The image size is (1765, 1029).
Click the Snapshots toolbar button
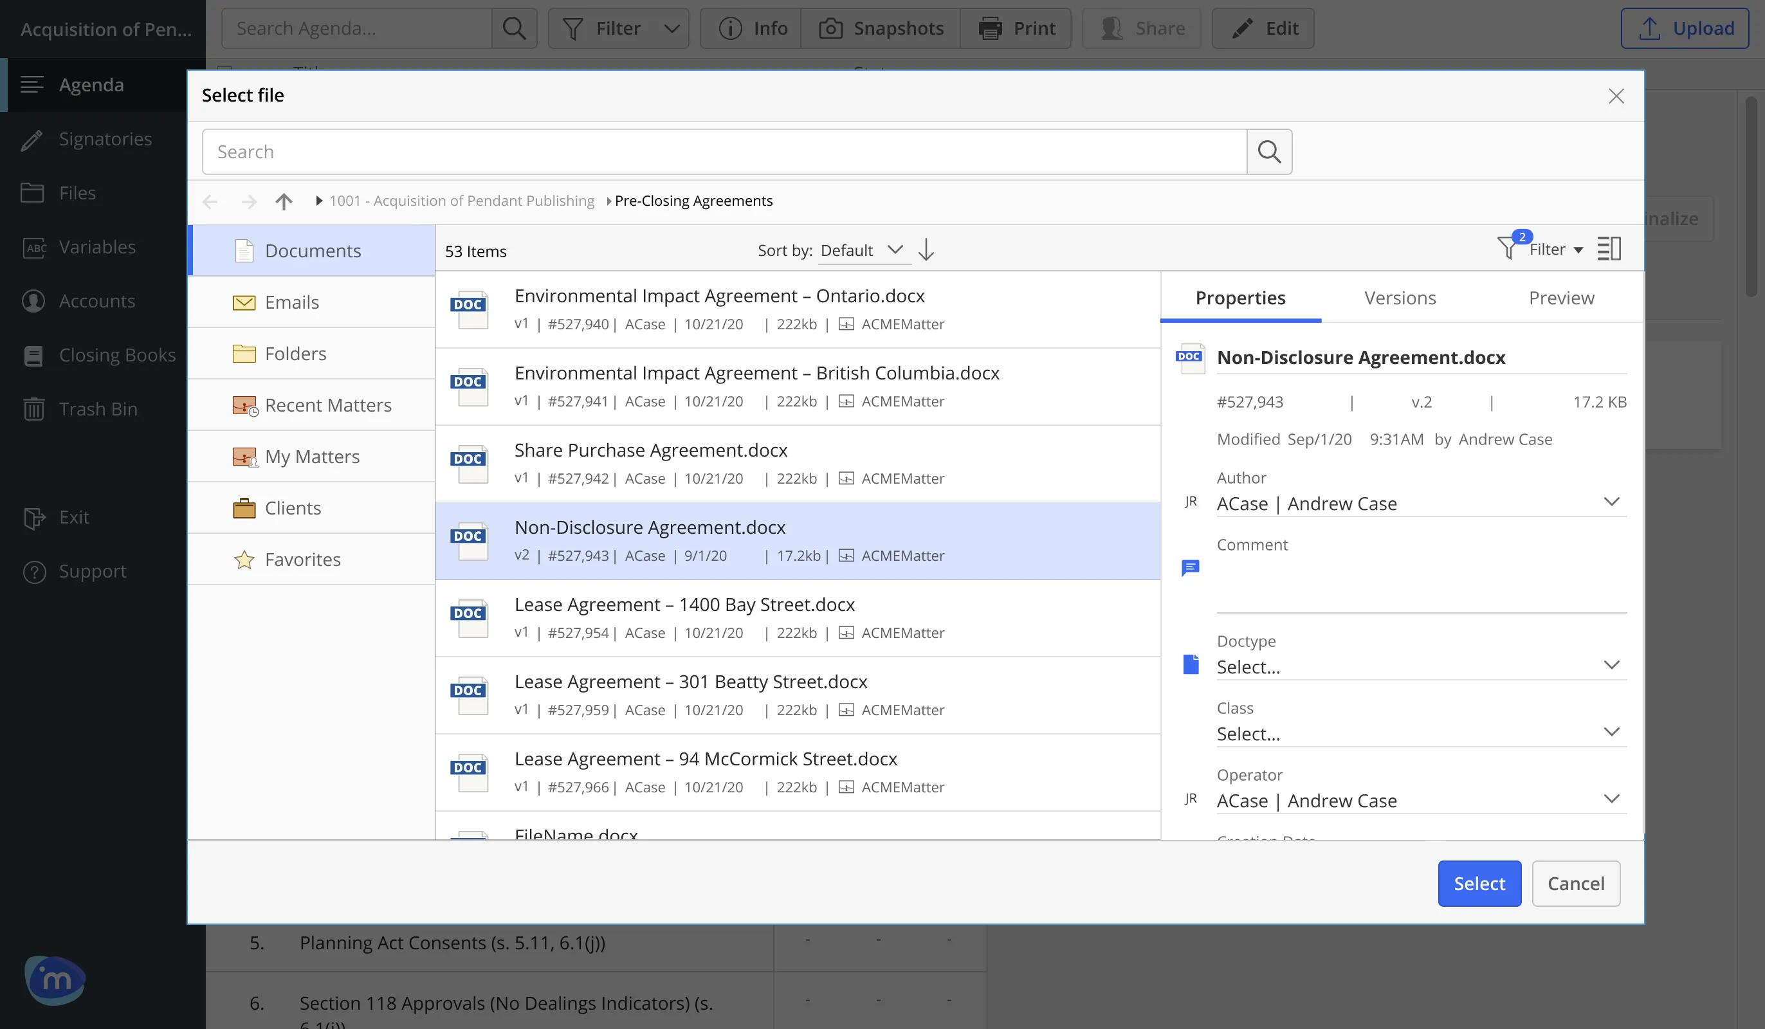(x=881, y=28)
